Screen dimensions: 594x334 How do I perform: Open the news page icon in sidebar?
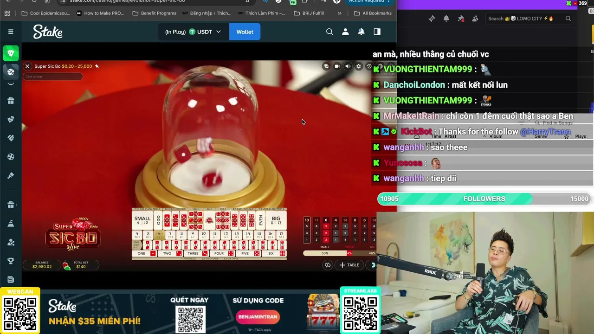click(x=11, y=279)
